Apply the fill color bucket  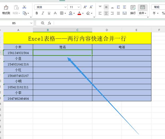point(70,13)
